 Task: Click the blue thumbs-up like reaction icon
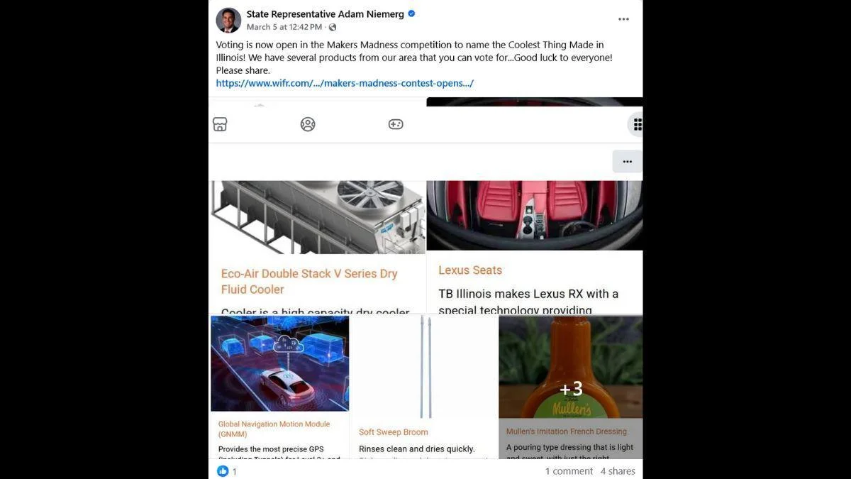(x=223, y=470)
